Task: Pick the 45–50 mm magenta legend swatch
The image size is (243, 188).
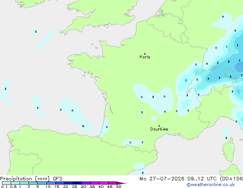Action: [x=113, y=183]
